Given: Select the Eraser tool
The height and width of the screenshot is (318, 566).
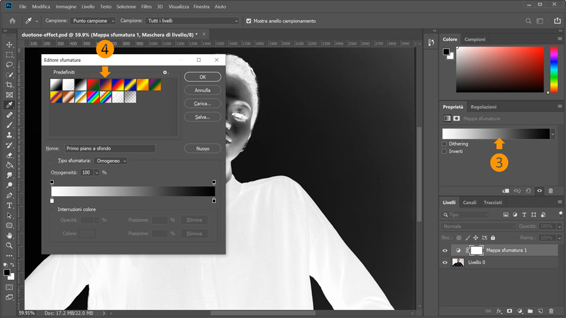Looking at the screenshot, I should (x=9, y=155).
